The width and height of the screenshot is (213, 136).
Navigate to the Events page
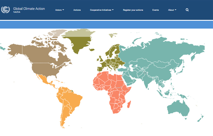156,10
